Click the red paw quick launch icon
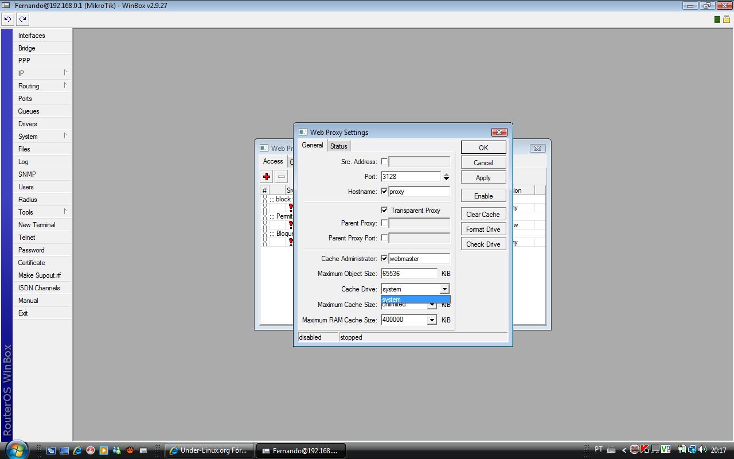 click(130, 450)
